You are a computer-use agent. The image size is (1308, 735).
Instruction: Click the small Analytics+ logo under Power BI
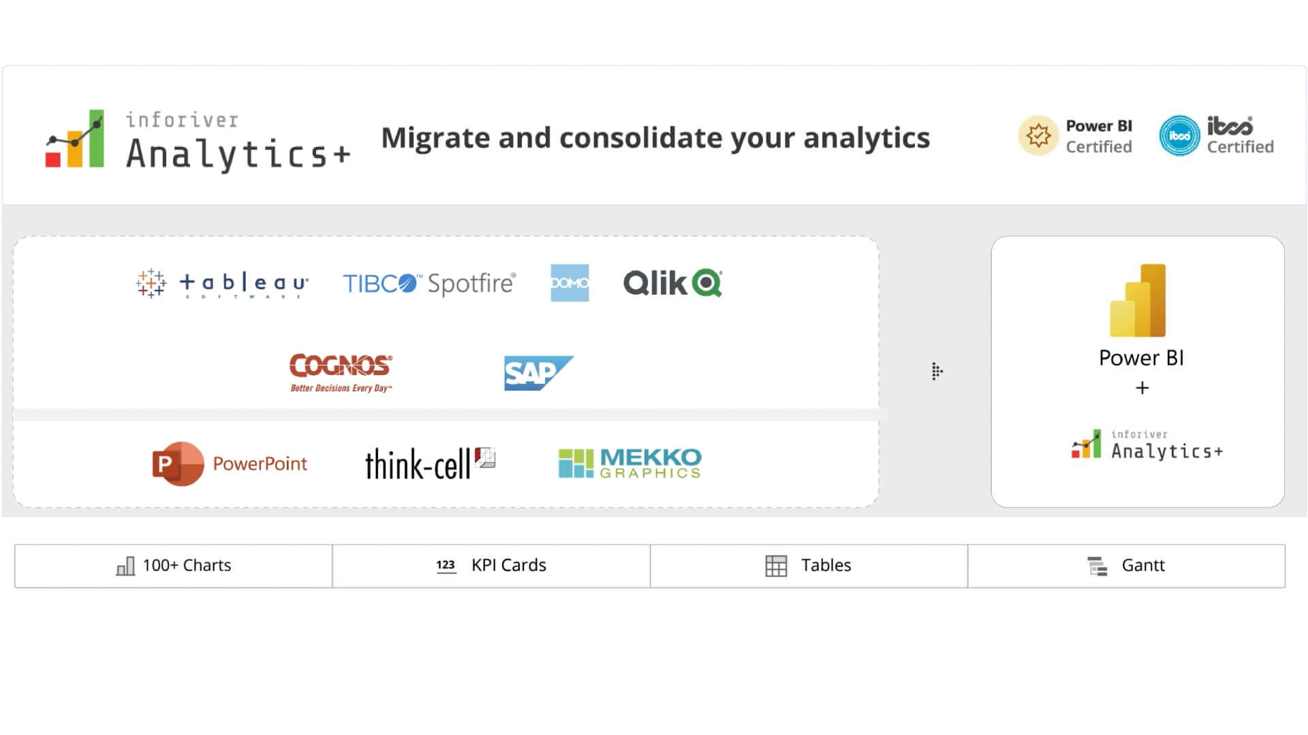[x=1147, y=444]
